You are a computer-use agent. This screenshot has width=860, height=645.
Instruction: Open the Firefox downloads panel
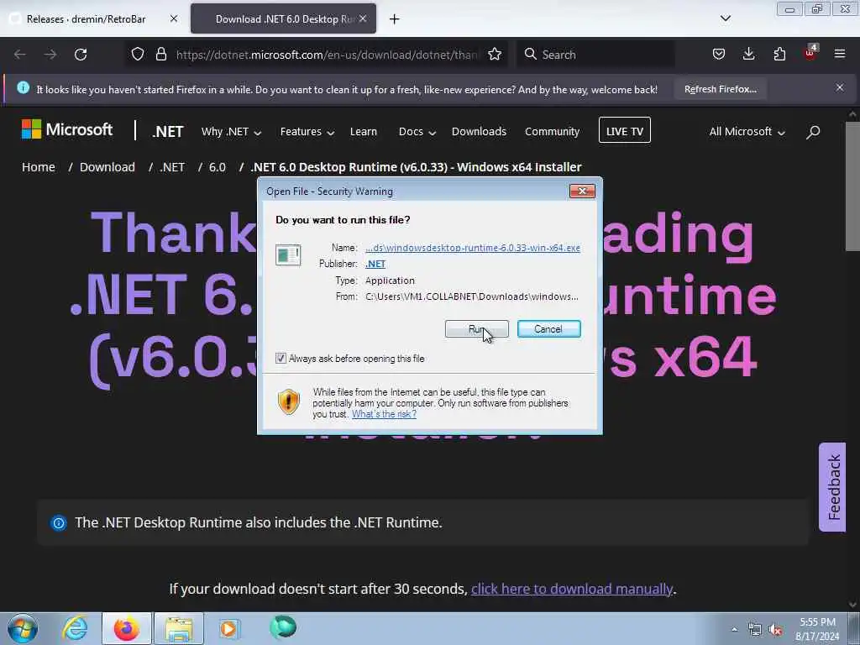coord(748,55)
